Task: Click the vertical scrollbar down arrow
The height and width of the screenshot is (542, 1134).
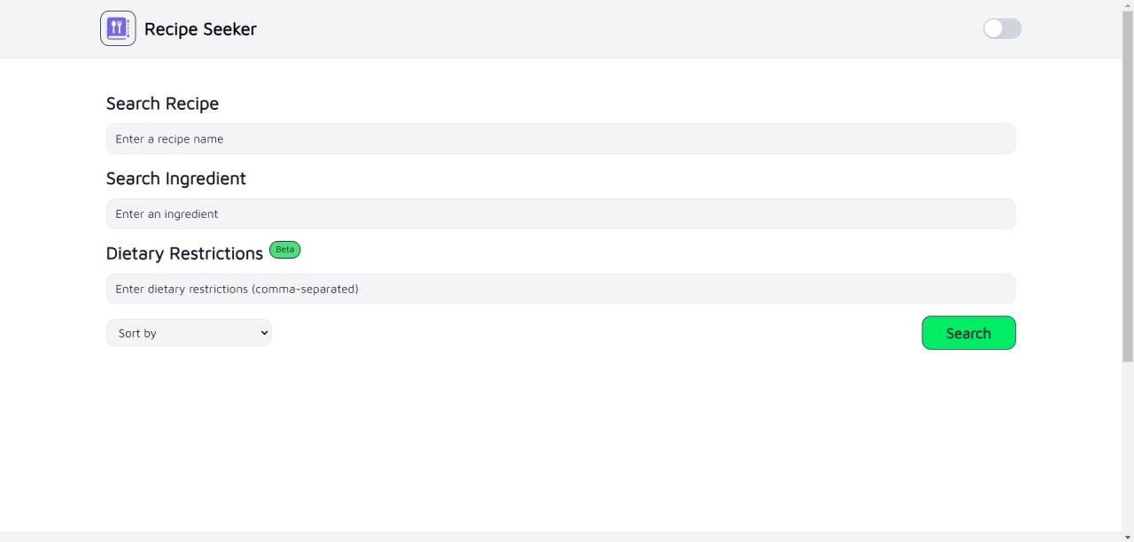Action: click(1128, 536)
